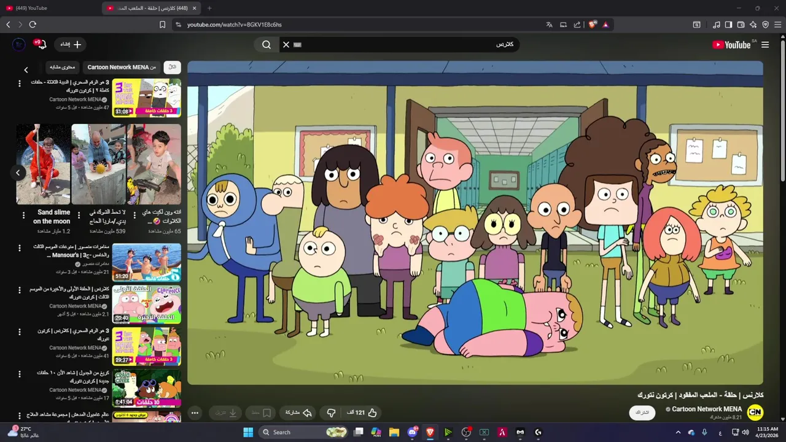Open options for the Mansour's video
786x442 pixels.
(x=19, y=248)
